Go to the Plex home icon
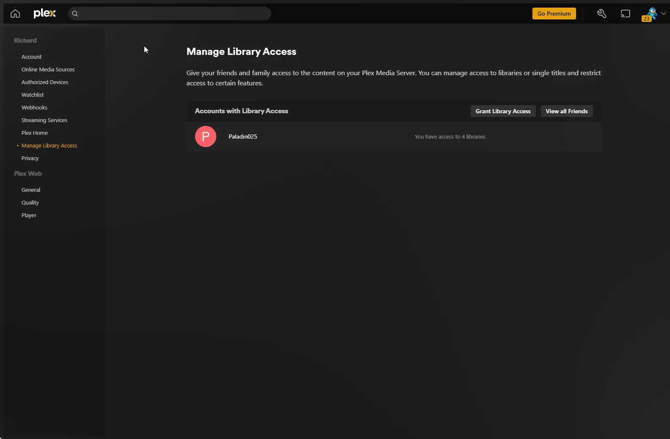 (15, 14)
